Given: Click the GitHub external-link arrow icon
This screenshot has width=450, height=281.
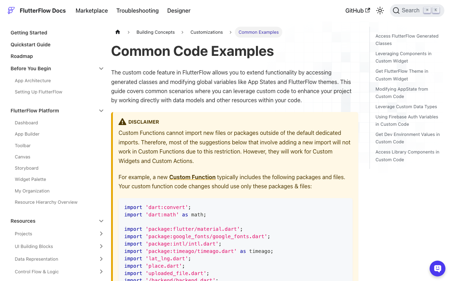Looking at the screenshot, I should tap(368, 10).
